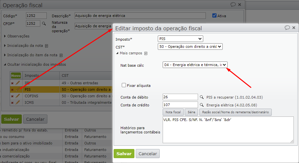This screenshot has width=299, height=163.
Task: Click the Descrição input field
Action: click(140, 16)
